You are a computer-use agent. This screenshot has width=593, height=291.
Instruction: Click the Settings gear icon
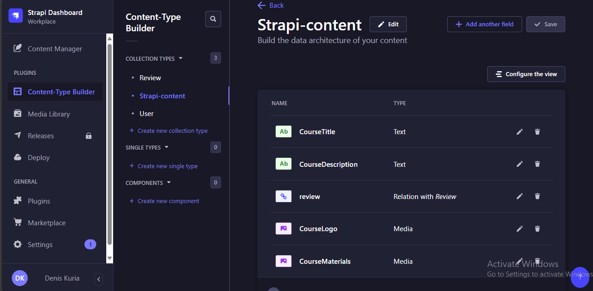pyautogui.click(x=18, y=244)
